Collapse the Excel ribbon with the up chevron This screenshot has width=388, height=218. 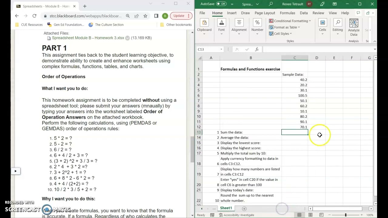tap(375, 41)
